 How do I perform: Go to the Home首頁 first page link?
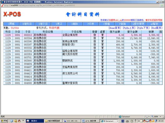(x=115, y=28)
